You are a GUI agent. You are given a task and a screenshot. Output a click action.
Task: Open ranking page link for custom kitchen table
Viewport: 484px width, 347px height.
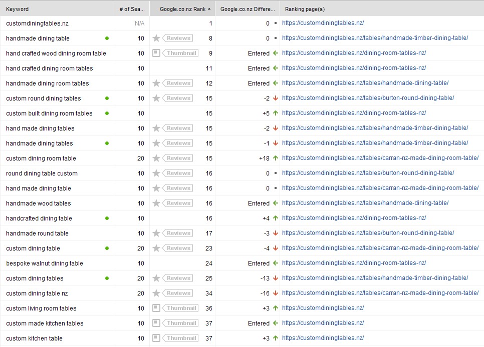click(323, 338)
